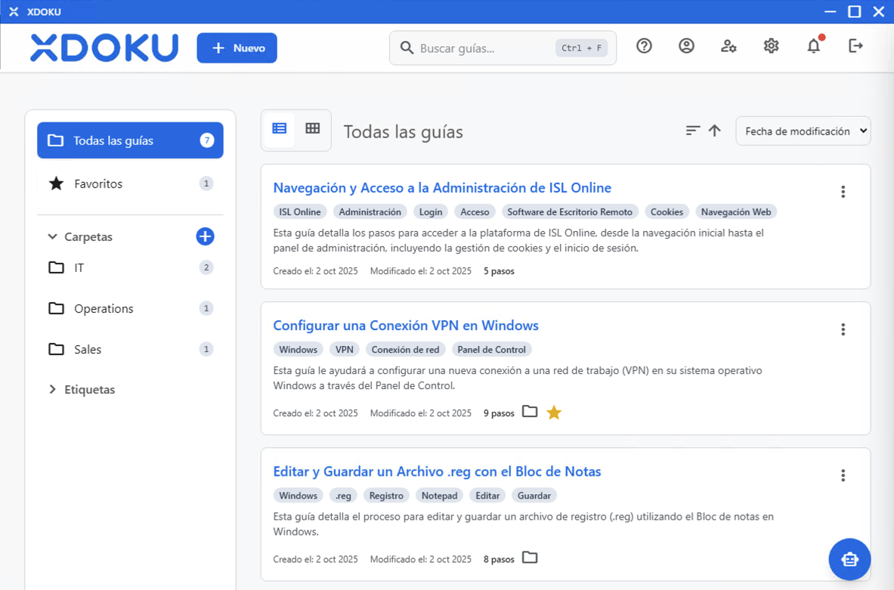This screenshot has width=894, height=590.
Task: Click the Nuevo button
Action: pos(237,48)
